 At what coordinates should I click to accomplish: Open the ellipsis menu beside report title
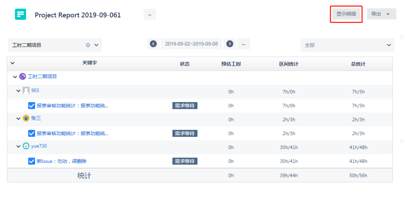149,14
